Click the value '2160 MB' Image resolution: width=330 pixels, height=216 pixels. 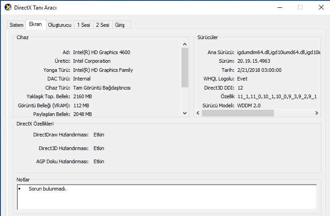point(82,96)
